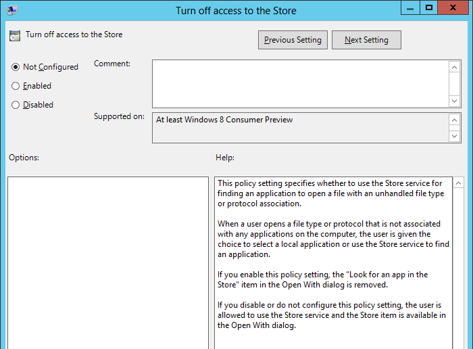Click inside the Comment text box

click(300, 83)
